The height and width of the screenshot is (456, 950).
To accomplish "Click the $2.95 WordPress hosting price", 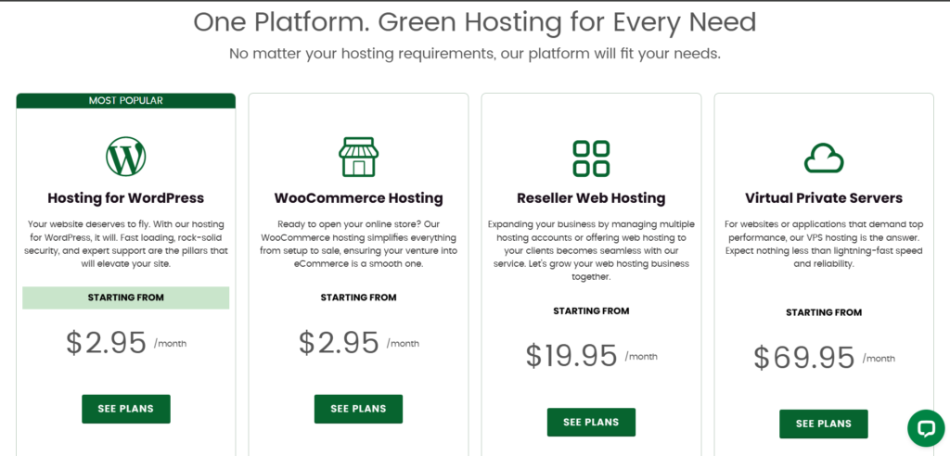I will click(107, 343).
